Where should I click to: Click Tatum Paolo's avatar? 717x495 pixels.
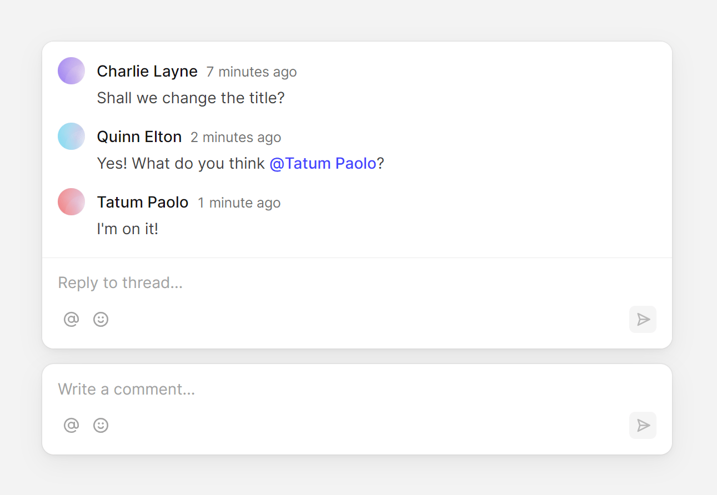71,201
